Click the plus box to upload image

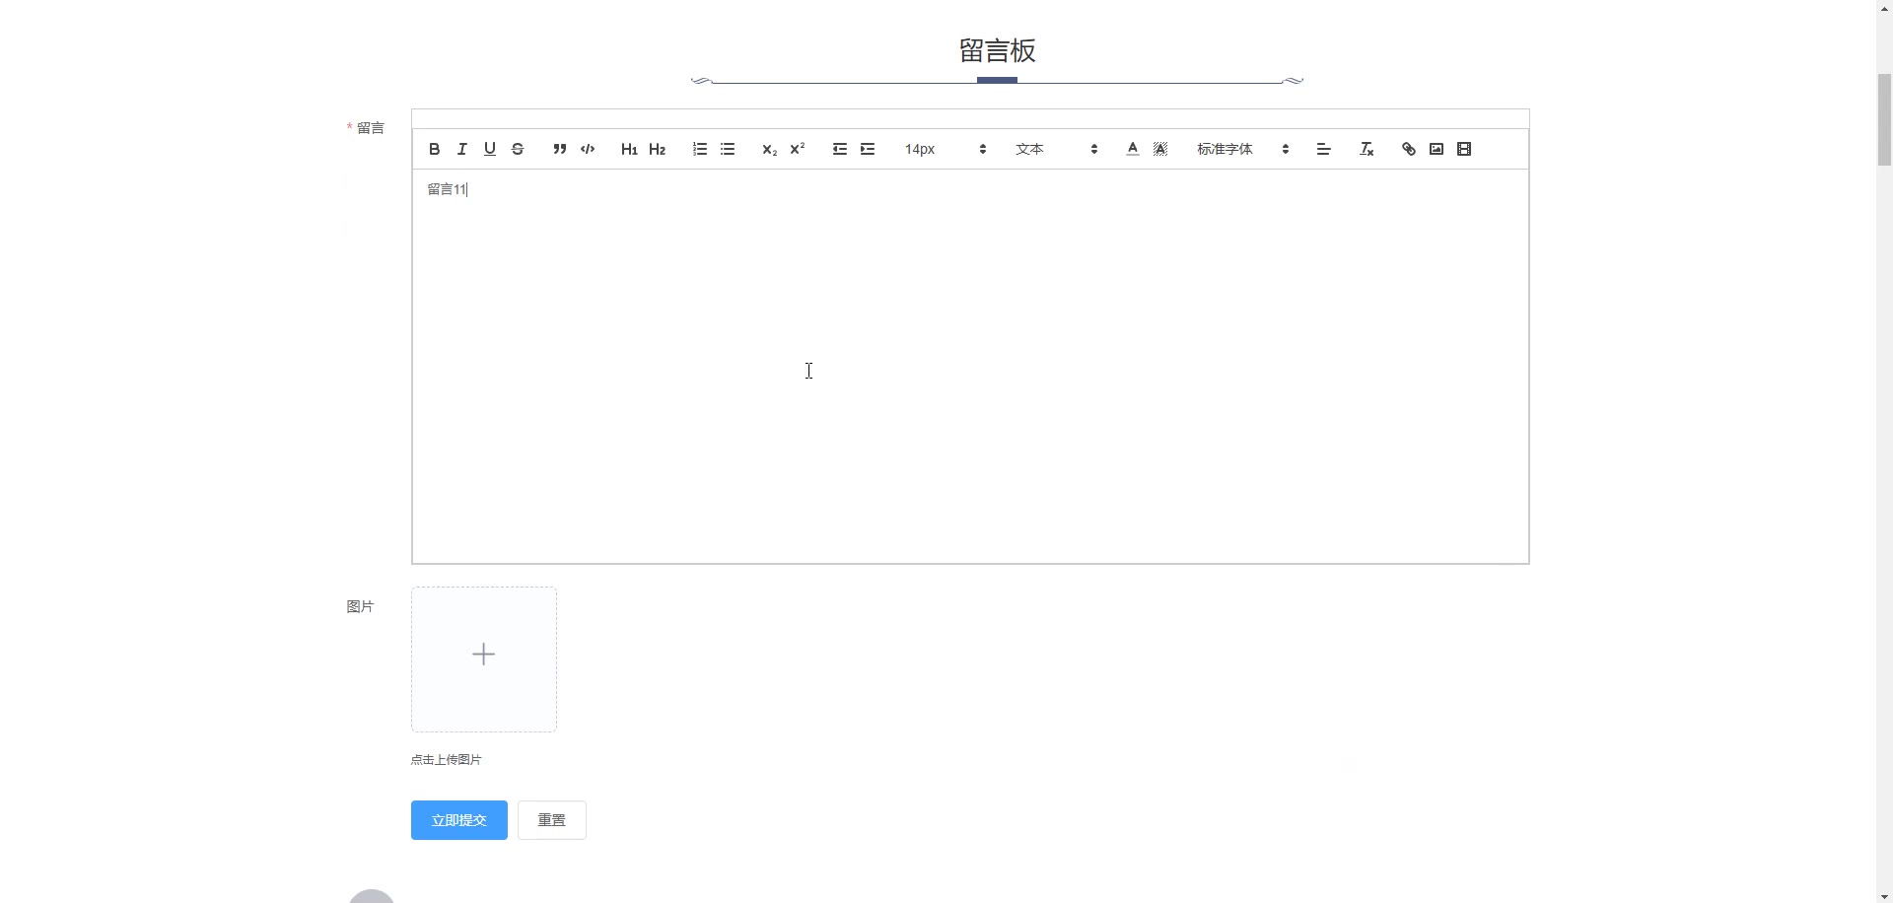click(x=484, y=660)
